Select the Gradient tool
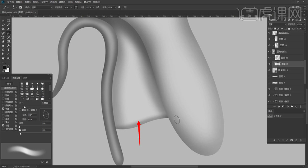The width and height of the screenshot is (308, 168). tap(8, 42)
